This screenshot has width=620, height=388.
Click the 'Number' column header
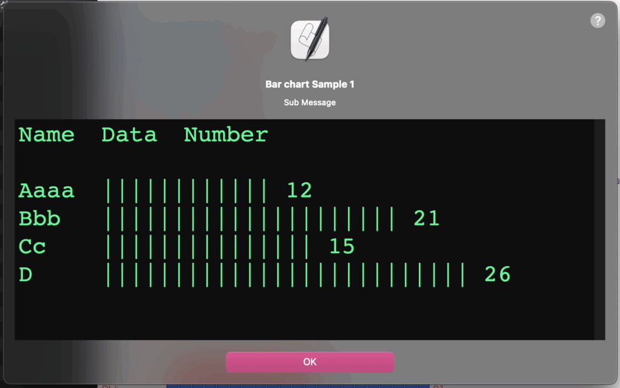tap(226, 135)
